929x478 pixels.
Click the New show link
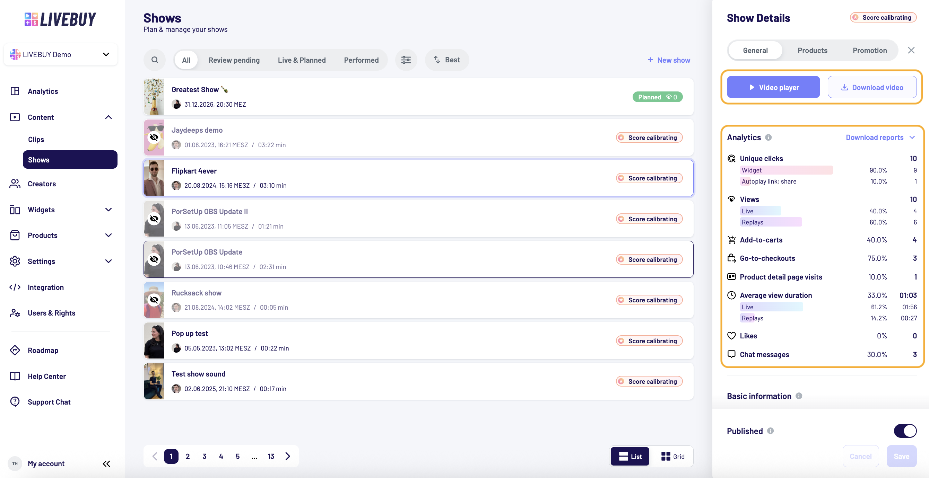click(x=669, y=60)
